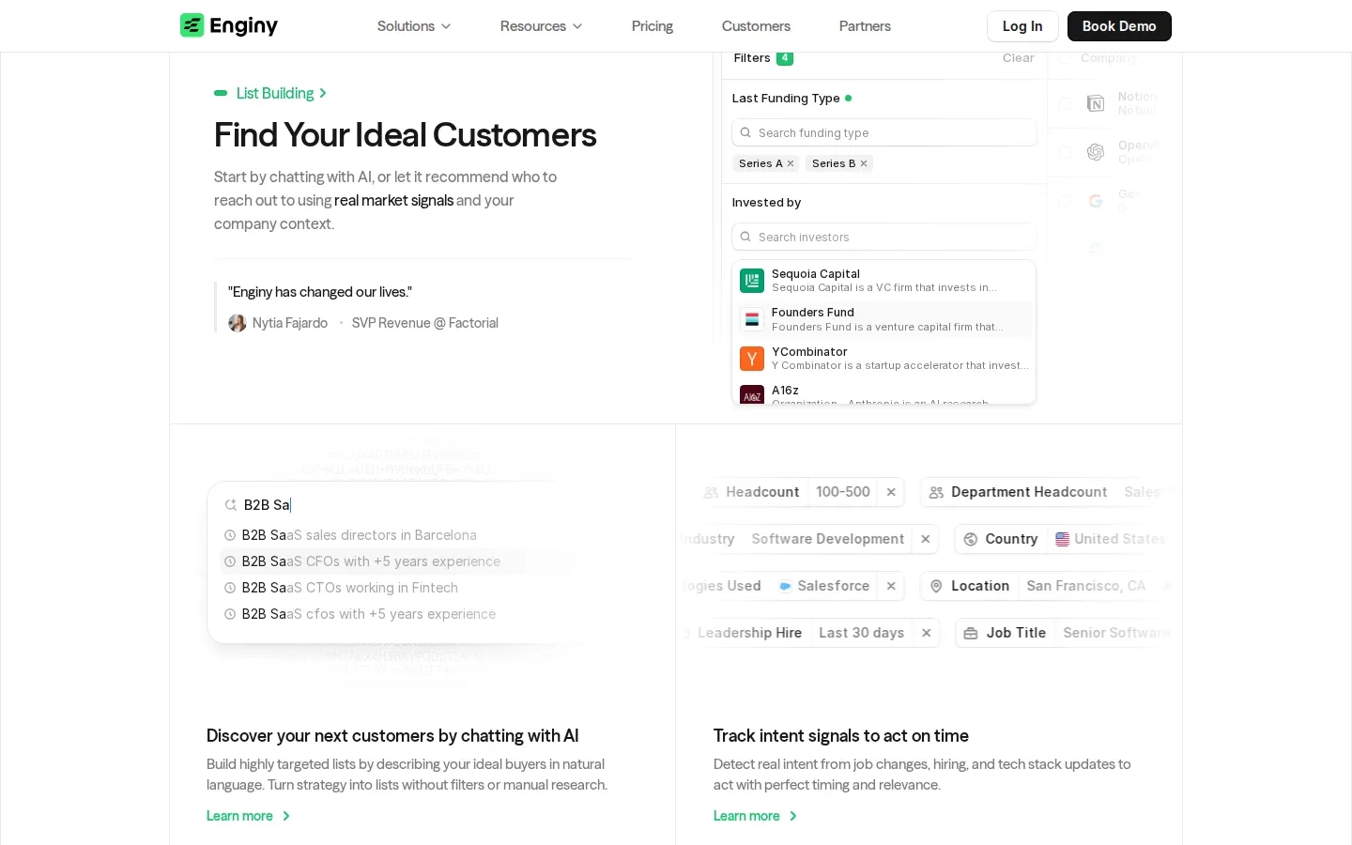Open Learn more under chatting with AI

(249, 816)
